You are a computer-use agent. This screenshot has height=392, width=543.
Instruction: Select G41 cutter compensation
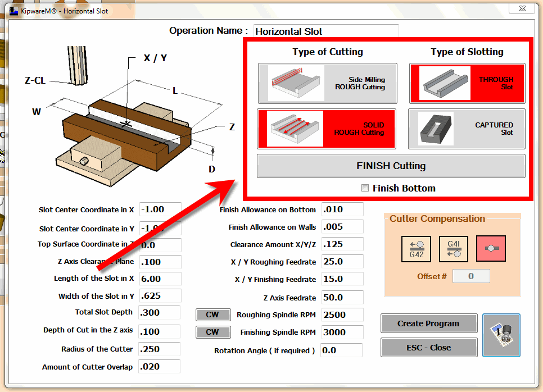click(x=453, y=248)
